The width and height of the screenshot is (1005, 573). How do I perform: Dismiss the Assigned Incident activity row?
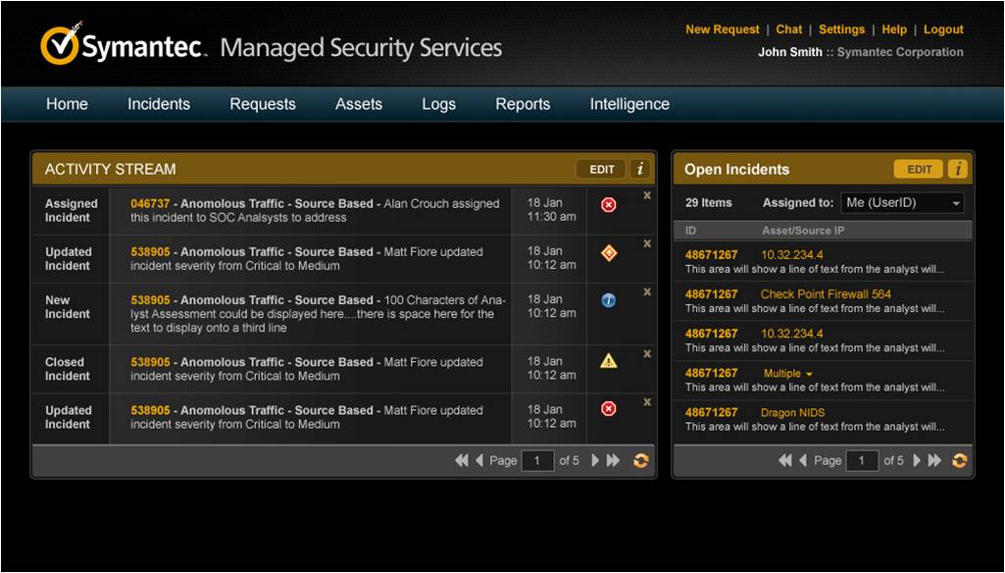[647, 195]
